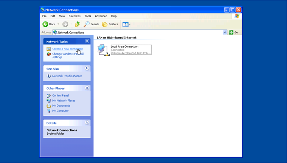Go up one folder level icon
Image resolution: width=287 pixels, height=163 pixels.
[x=77, y=24]
